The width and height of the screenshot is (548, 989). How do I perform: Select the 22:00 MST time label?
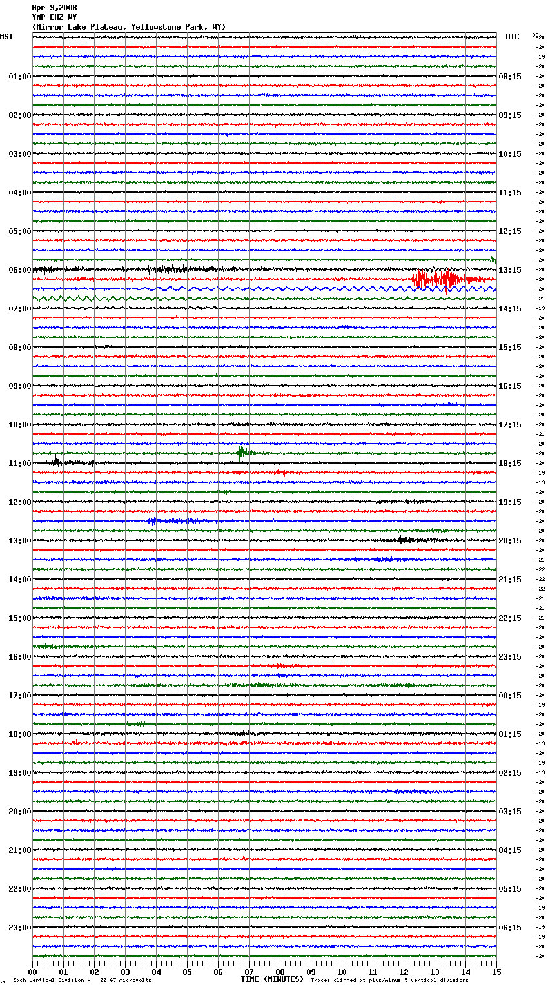[x=20, y=889]
